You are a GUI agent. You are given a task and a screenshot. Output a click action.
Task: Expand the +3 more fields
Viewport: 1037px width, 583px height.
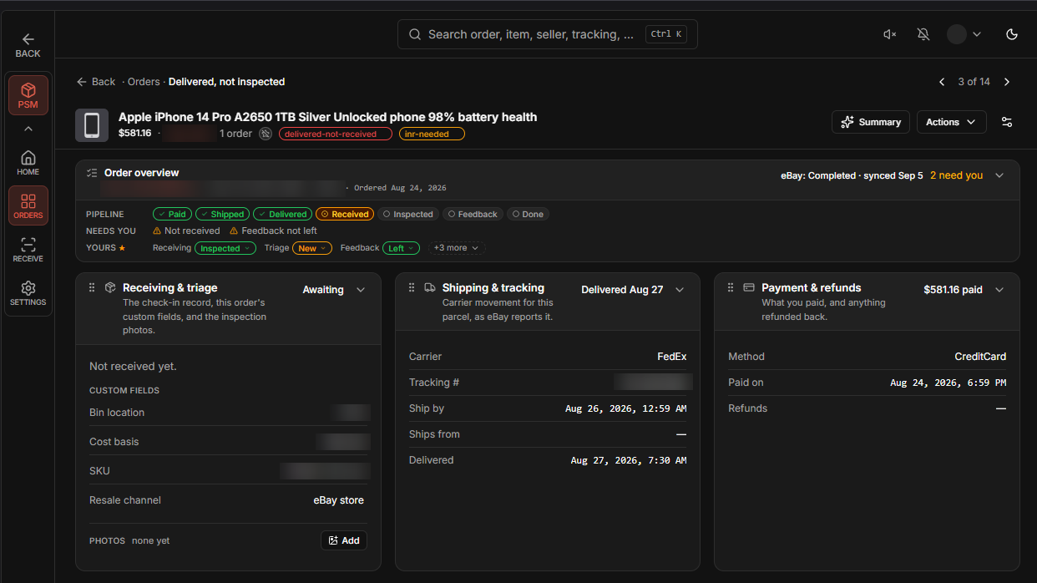457,248
